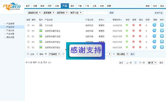Go to 尾页 in pagination
This screenshot has width=166, height=101.
[x=161, y=63]
